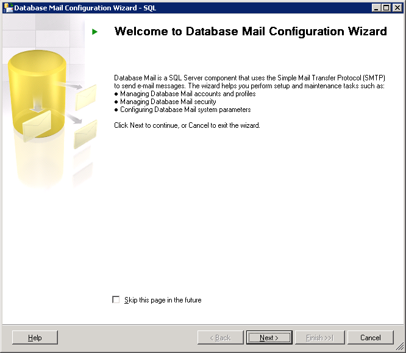Viewport: 406px width, 353px height.
Task: Click the Welcome to Database Mail heading
Action: click(250, 32)
